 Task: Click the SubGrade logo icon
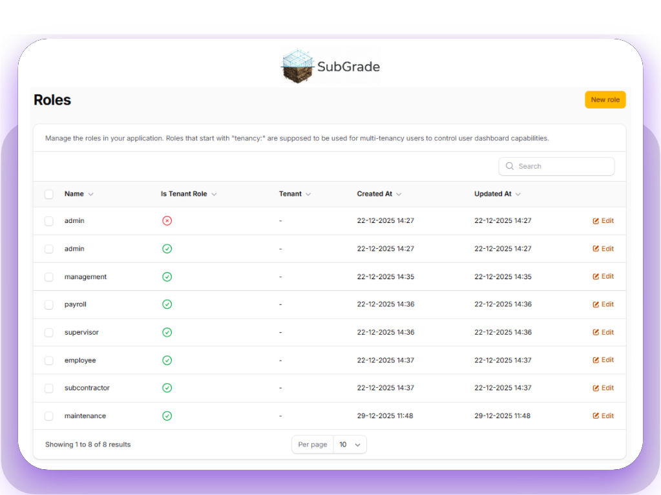[x=298, y=66]
